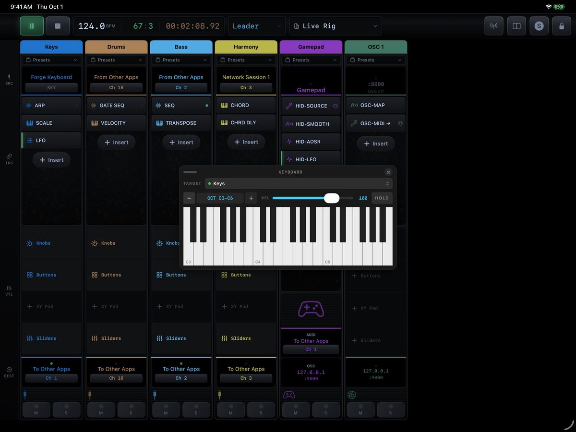Solo the Keys channel strip

[66, 409]
